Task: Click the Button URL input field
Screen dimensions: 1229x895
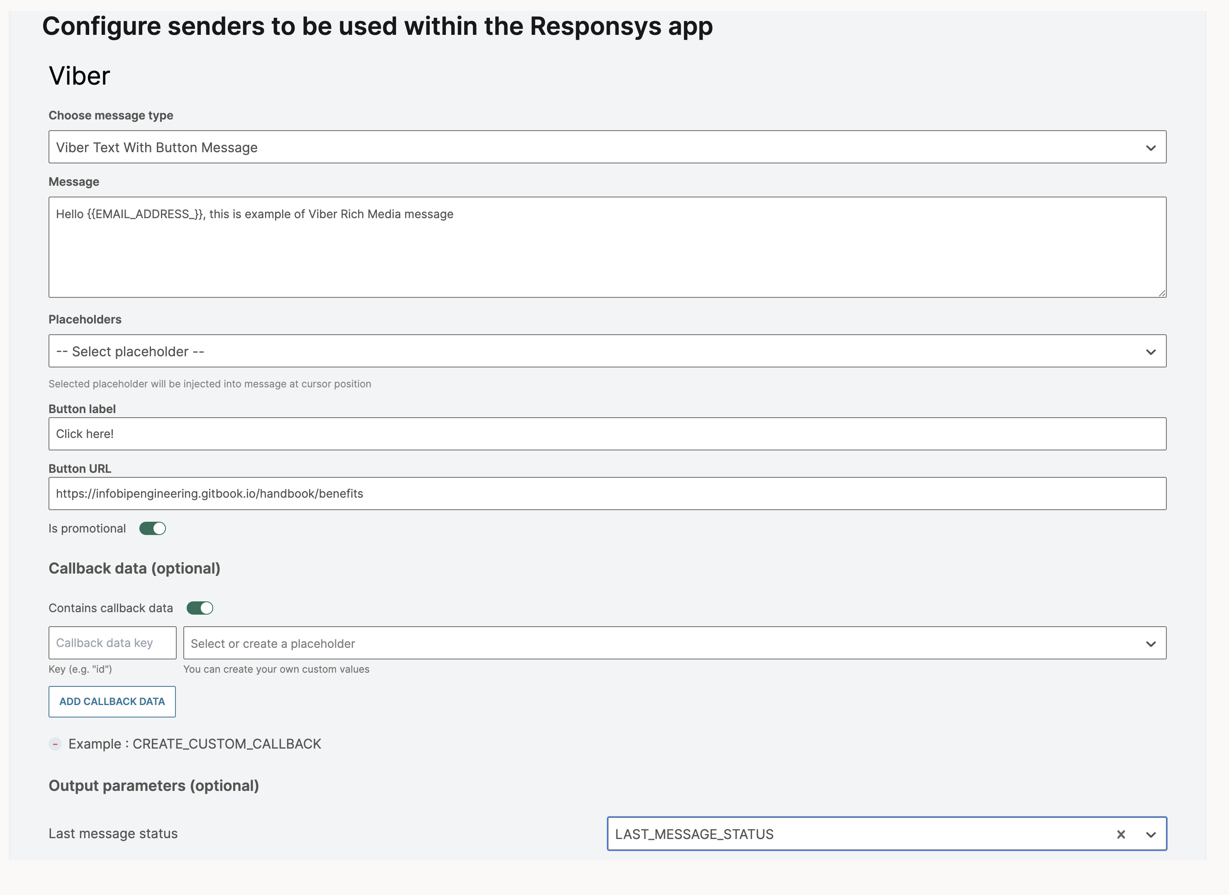Action: click(607, 494)
